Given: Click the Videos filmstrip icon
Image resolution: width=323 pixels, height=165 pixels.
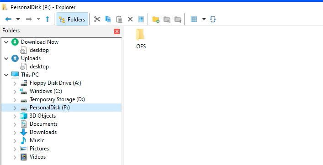Looking at the screenshot, I should pyautogui.click(x=24, y=157).
